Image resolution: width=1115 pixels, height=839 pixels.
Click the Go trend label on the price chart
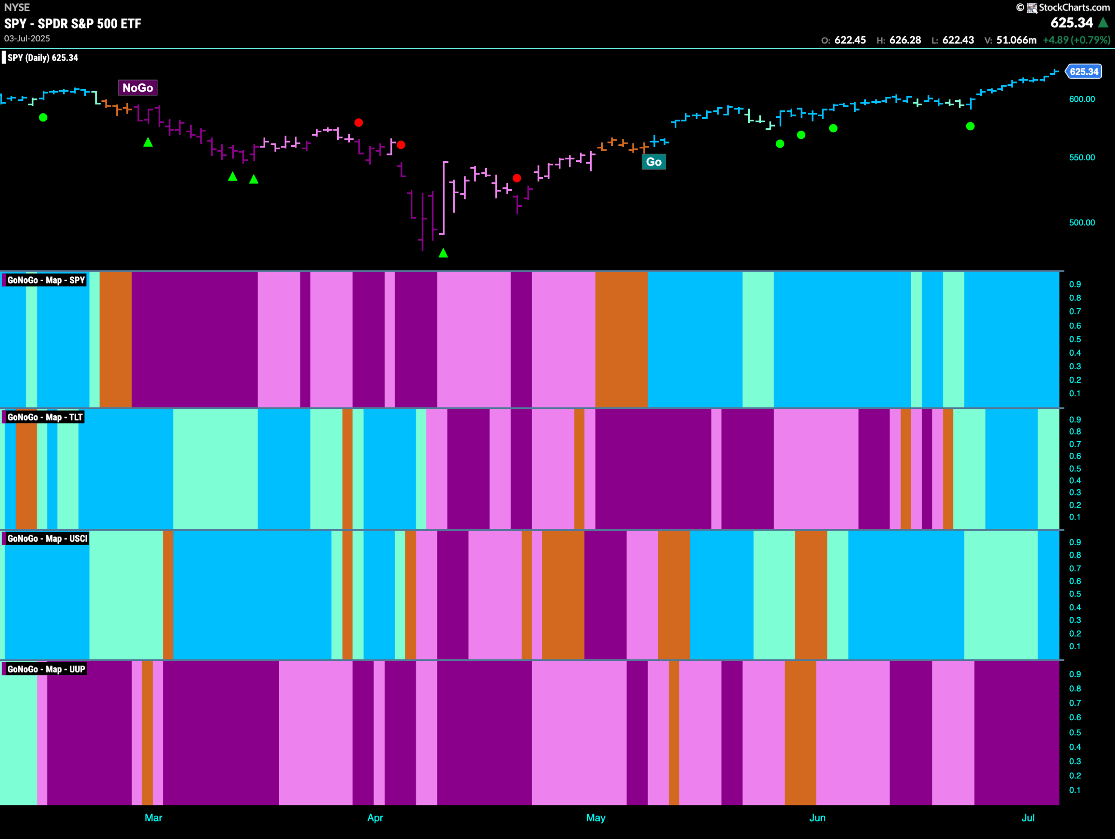point(654,162)
